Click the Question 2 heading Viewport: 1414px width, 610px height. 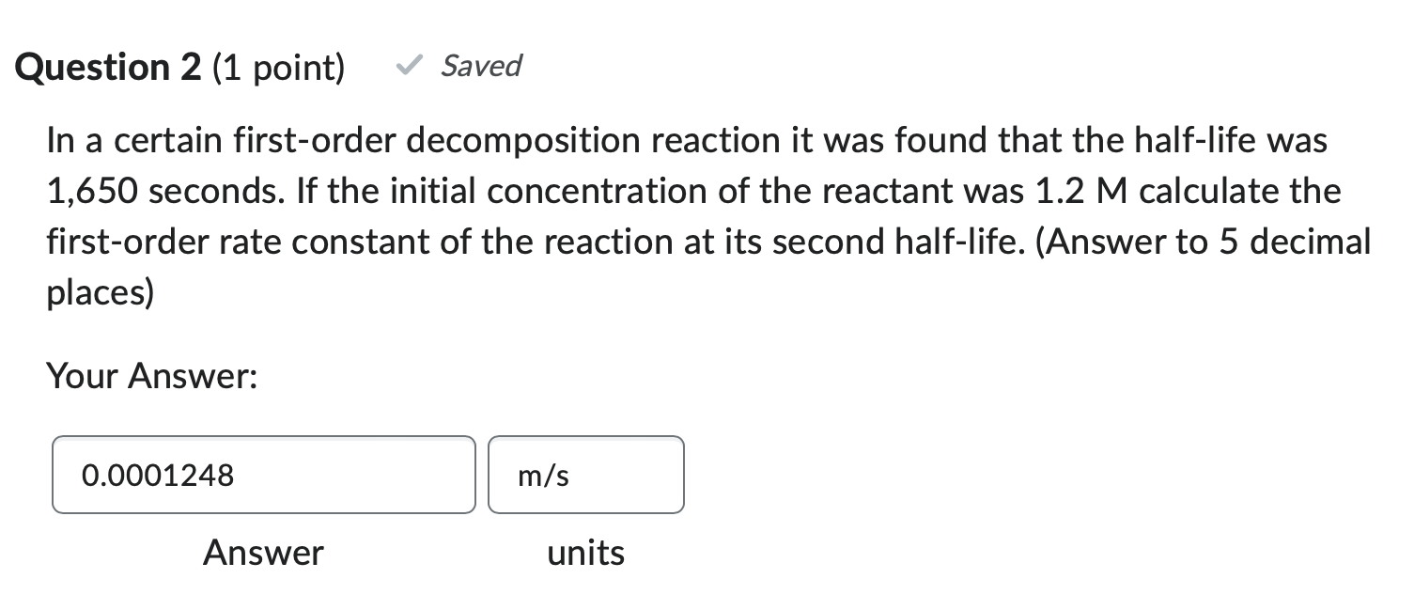click(x=106, y=66)
